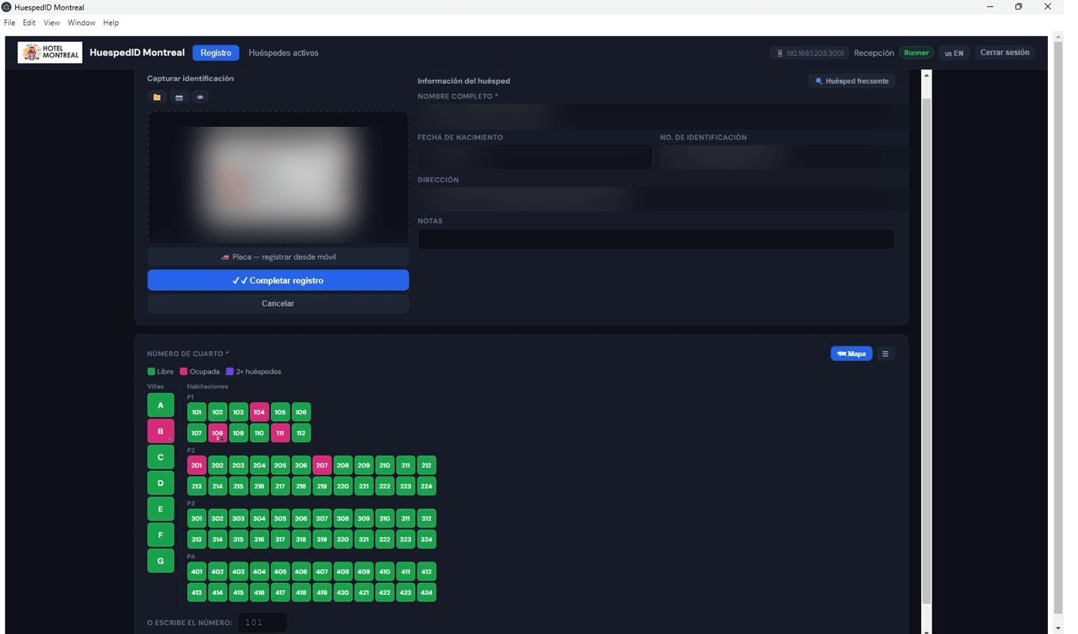Cancel the registration with Cancelar
This screenshot has height=634, width=1078.
pyautogui.click(x=278, y=303)
